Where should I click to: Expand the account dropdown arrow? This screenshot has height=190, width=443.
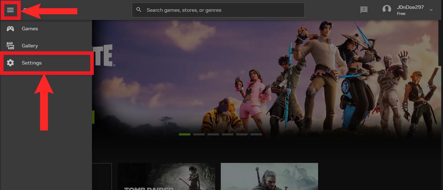[x=431, y=10]
